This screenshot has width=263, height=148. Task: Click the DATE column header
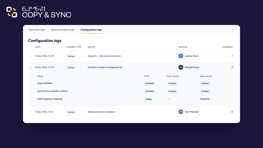click(38, 47)
